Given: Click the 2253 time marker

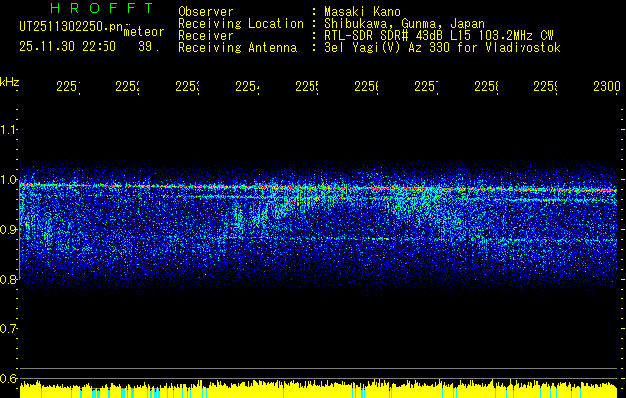Looking at the screenshot, I should coord(187,86).
